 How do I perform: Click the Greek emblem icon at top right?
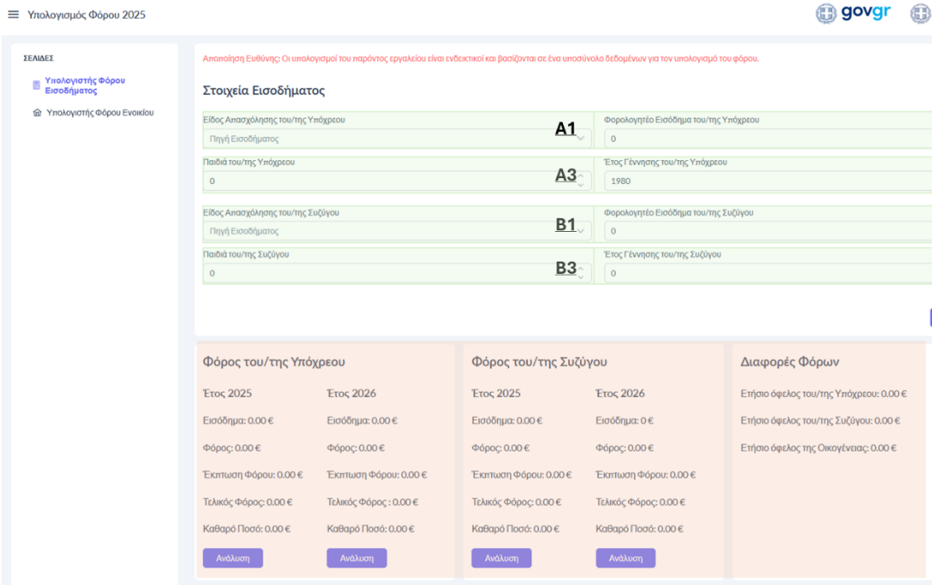pos(920,14)
